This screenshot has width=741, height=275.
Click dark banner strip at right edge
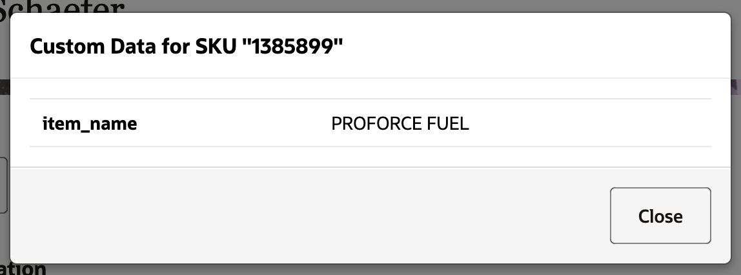click(736, 87)
